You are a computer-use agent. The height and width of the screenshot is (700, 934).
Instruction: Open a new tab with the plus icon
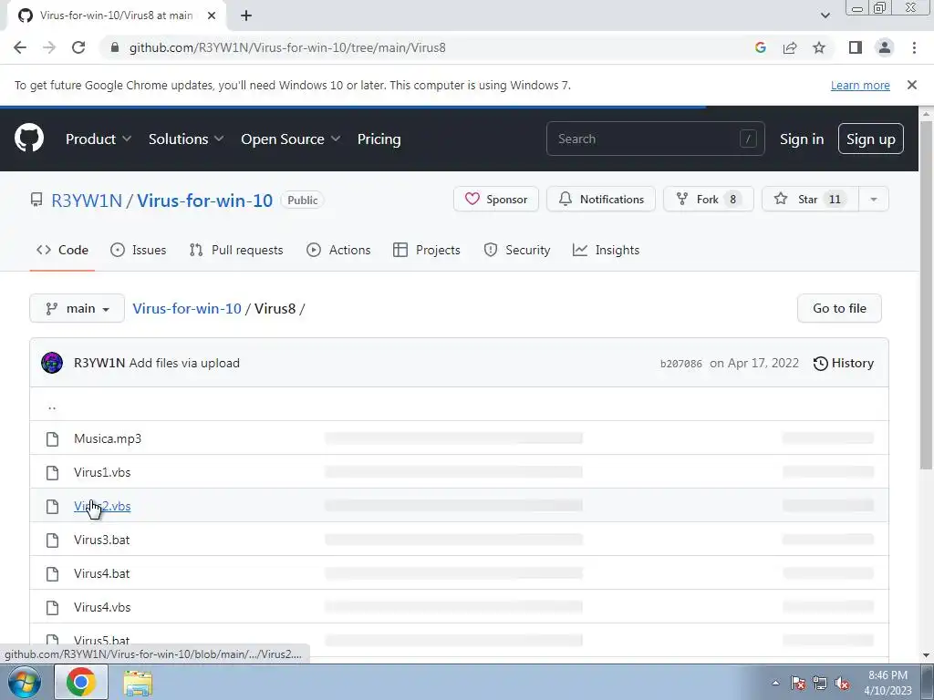tap(246, 15)
